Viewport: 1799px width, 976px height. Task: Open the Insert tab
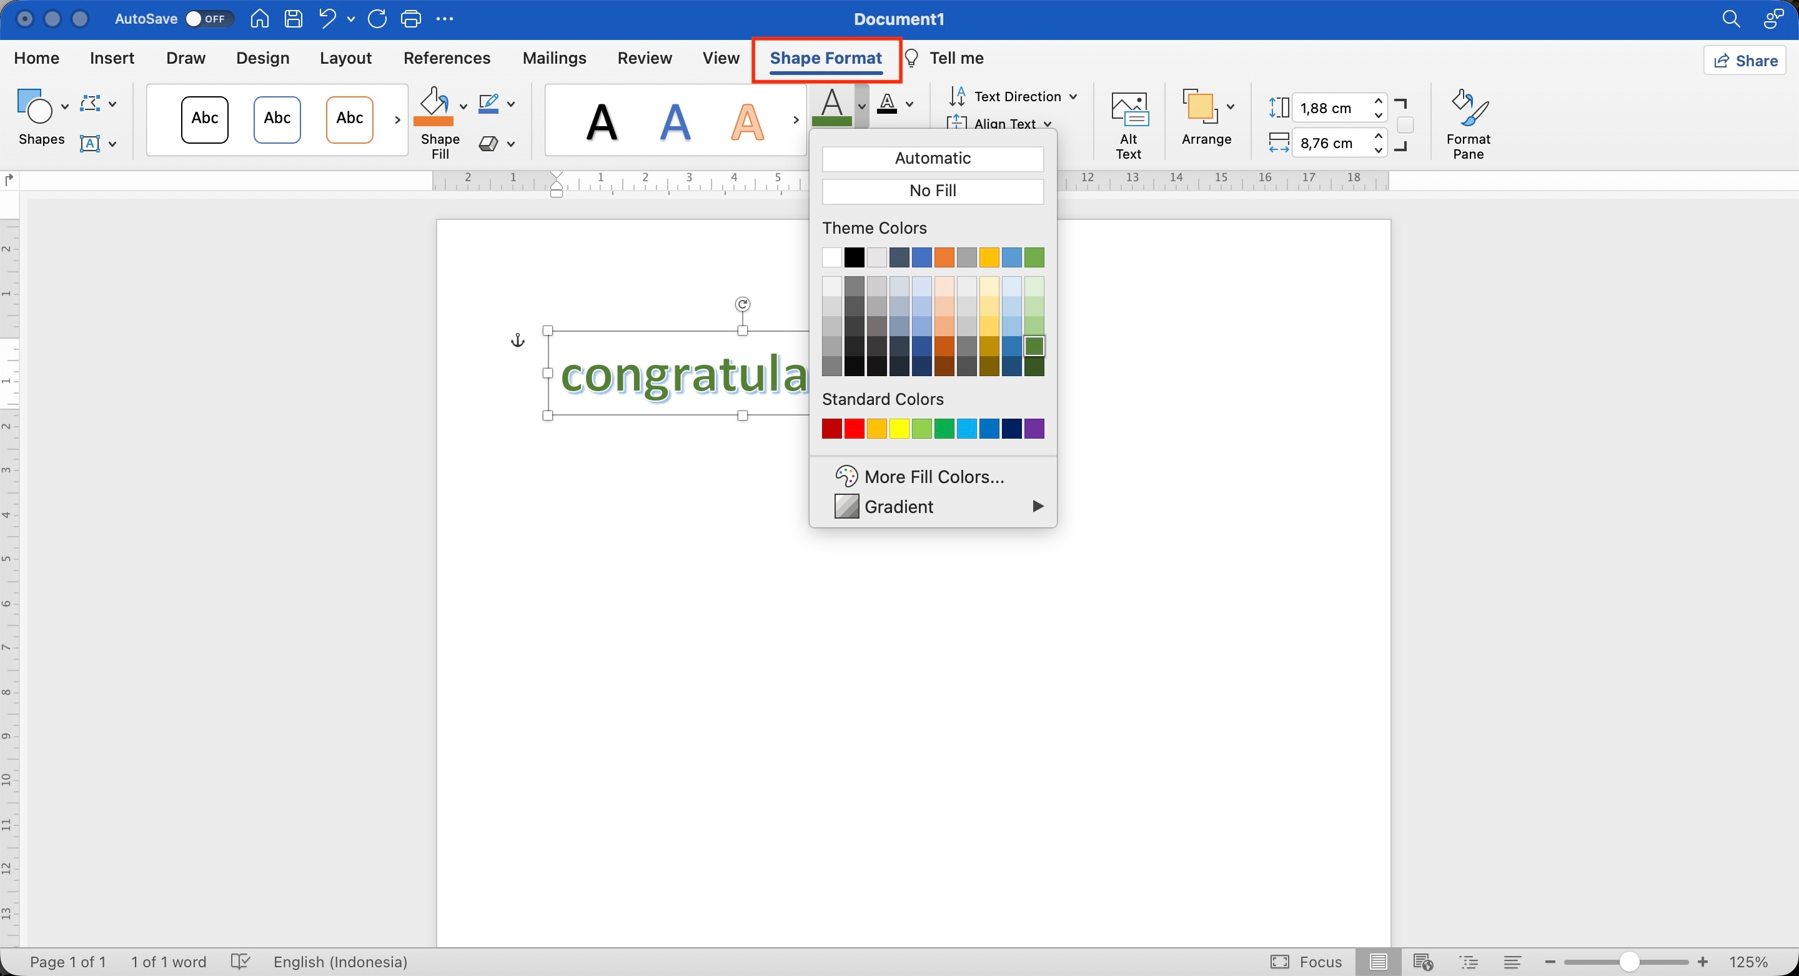click(x=112, y=58)
